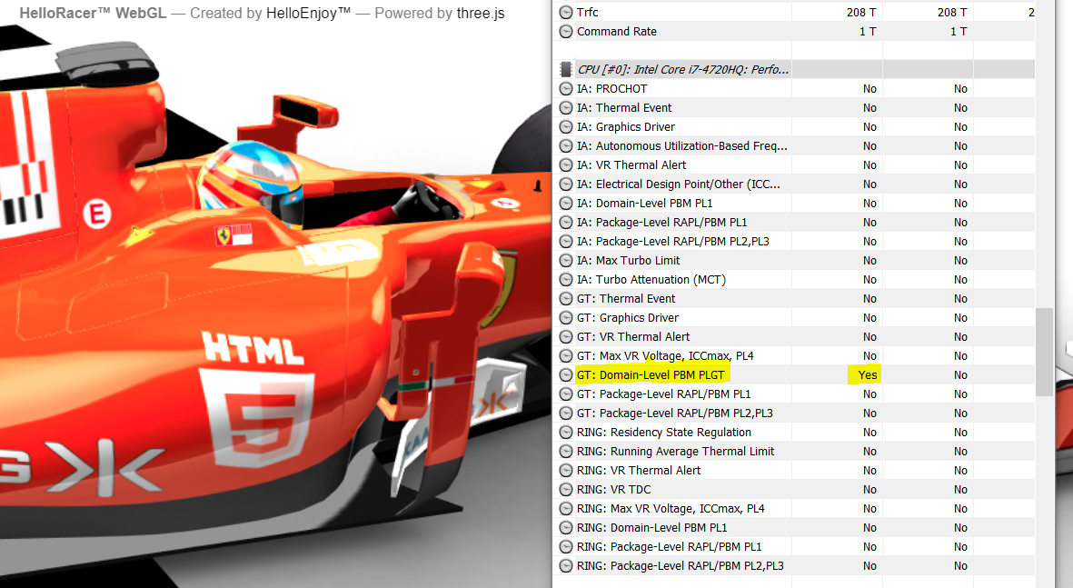
Task: Click sensor icon beside RING: Domain-Level PBM PL1
Action: click(566, 528)
